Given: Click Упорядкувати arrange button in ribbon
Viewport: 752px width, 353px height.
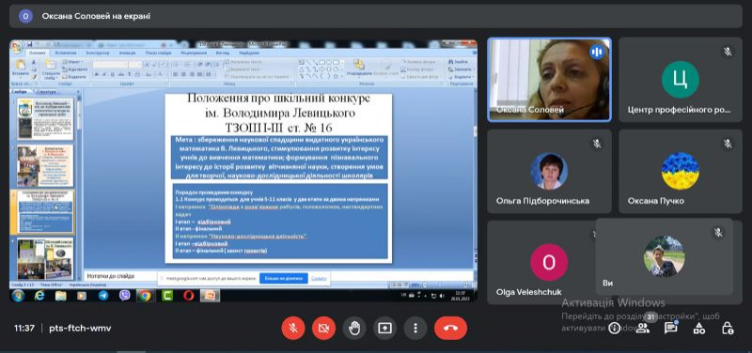Looking at the screenshot, I should click(359, 68).
